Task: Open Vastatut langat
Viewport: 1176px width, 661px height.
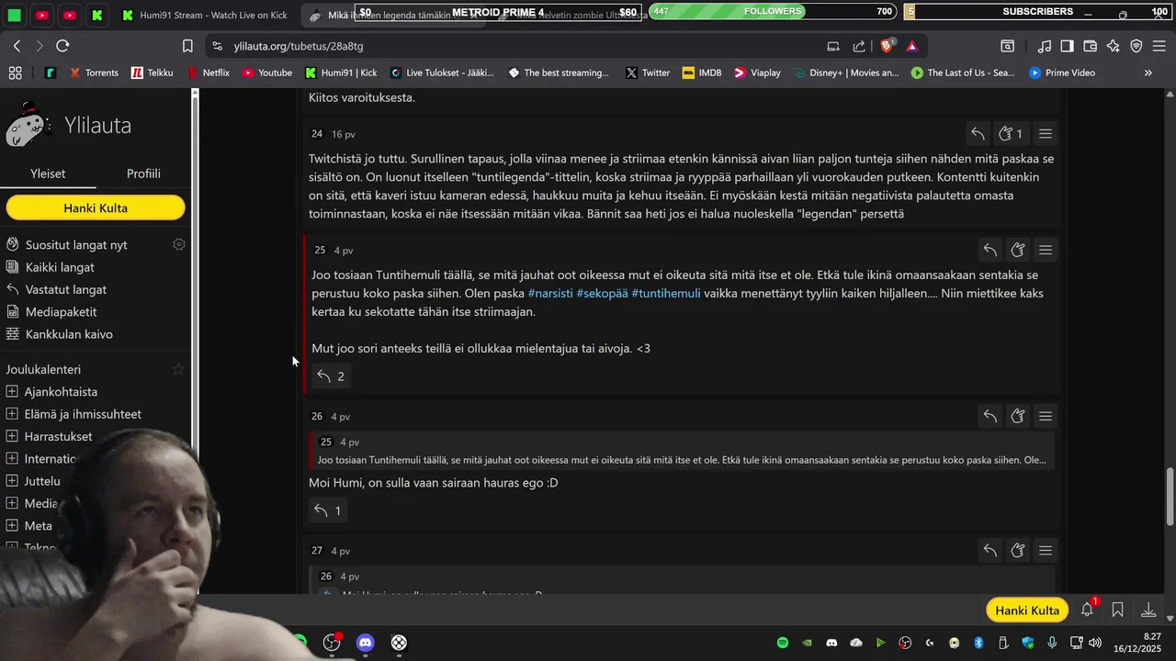Action: point(66,289)
